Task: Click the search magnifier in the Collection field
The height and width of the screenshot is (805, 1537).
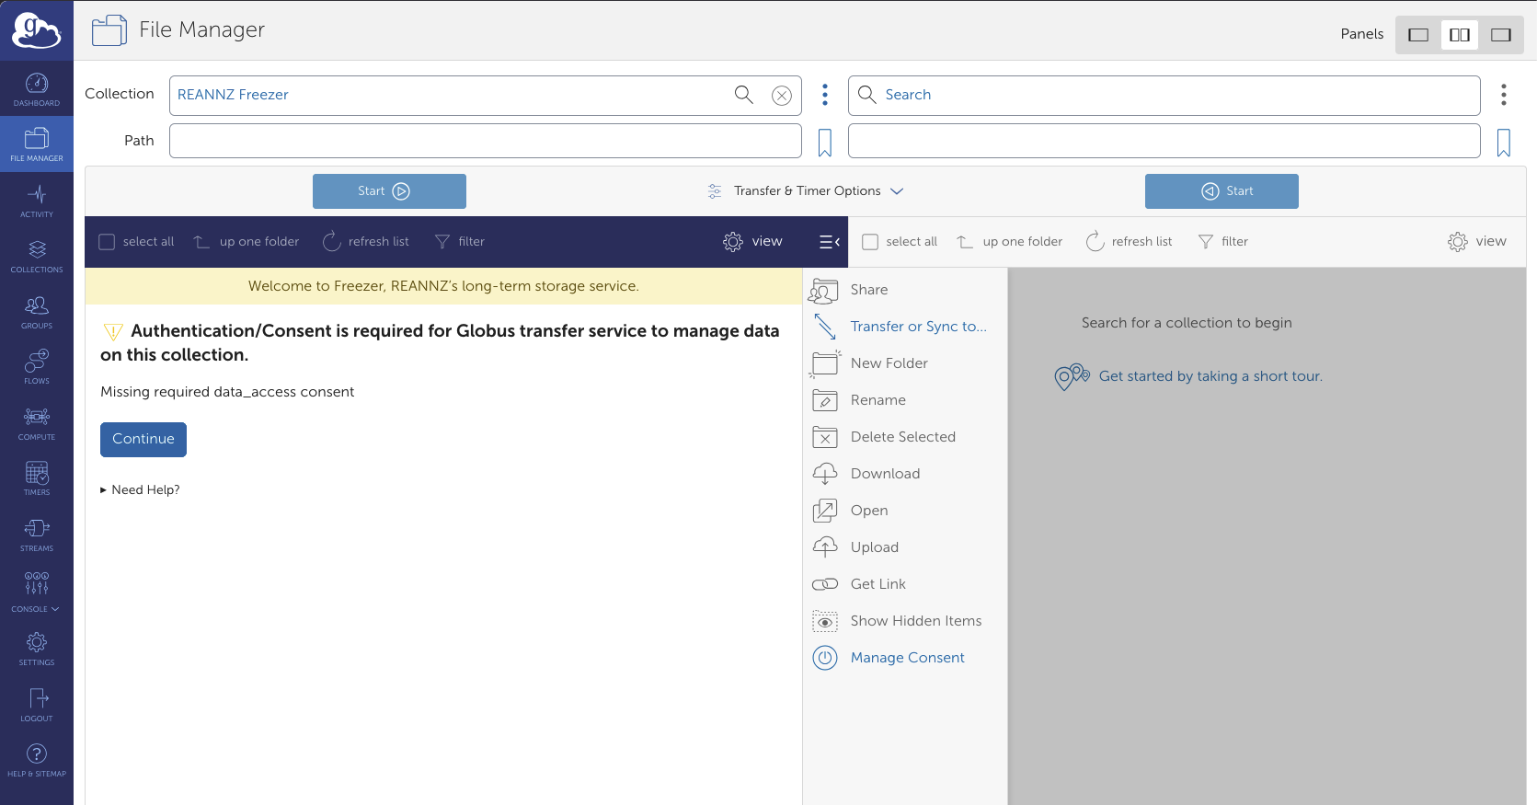Action: click(744, 95)
